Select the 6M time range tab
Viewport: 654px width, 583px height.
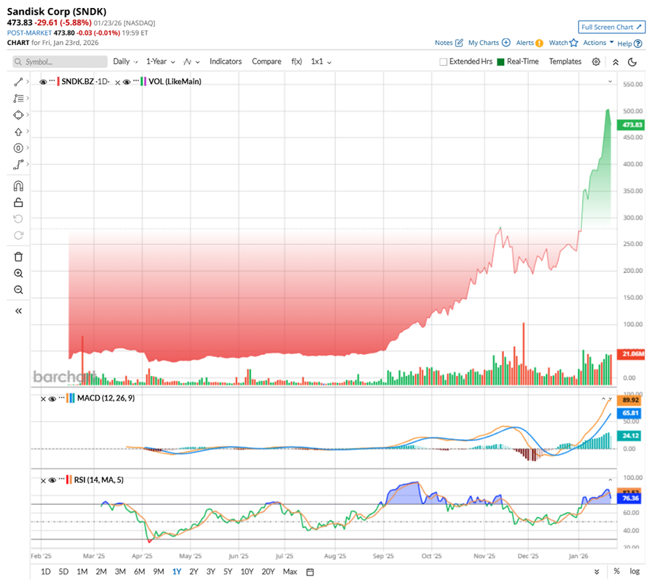click(x=139, y=571)
